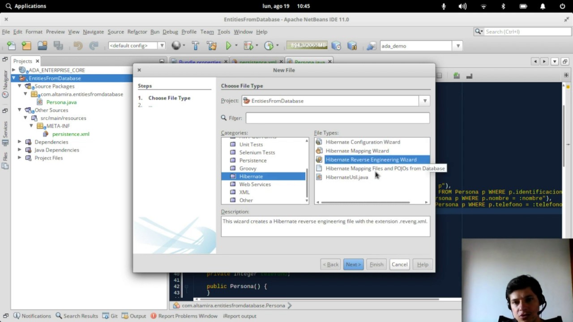The height and width of the screenshot is (322, 573).
Task: Select persistence.xml in Projects tree
Action: coord(70,134)
